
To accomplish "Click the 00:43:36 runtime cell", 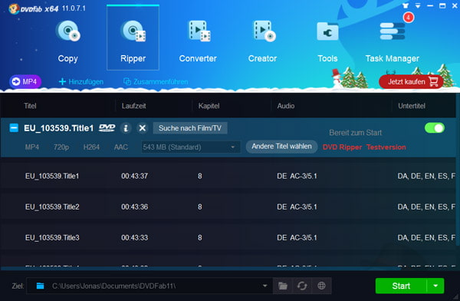I will [x=135, y=207].
